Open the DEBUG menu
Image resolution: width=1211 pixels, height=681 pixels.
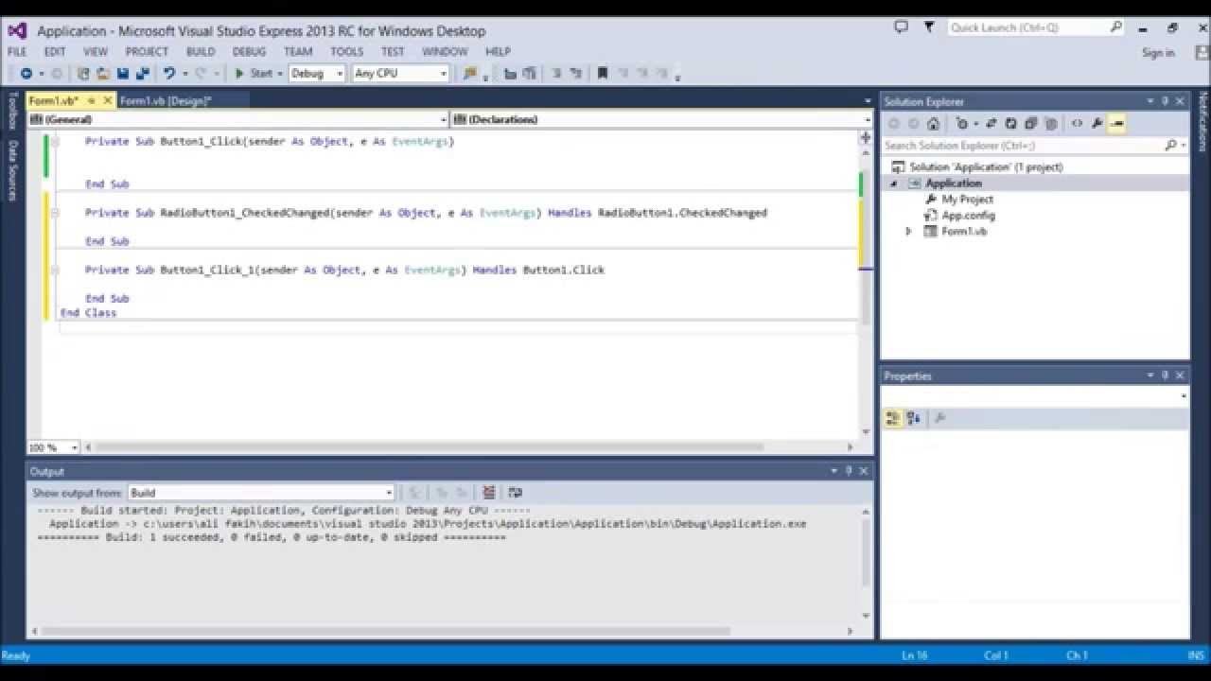pos(249,51)
